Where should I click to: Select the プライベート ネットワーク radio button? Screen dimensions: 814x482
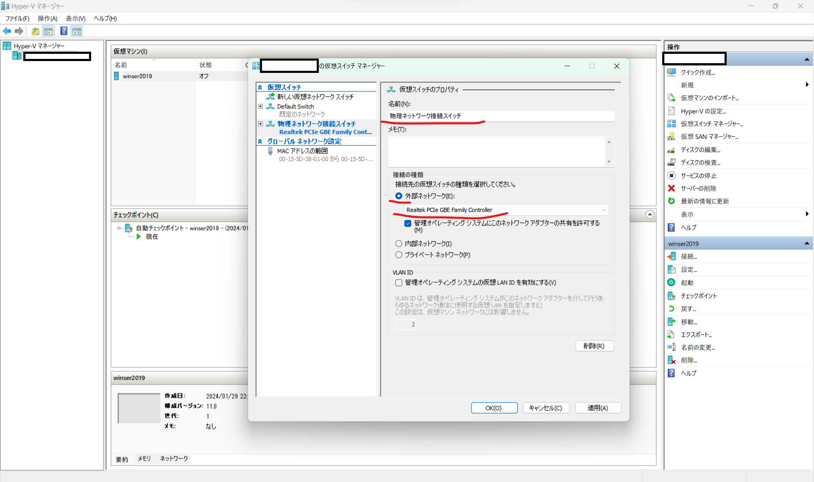point(399,255)
